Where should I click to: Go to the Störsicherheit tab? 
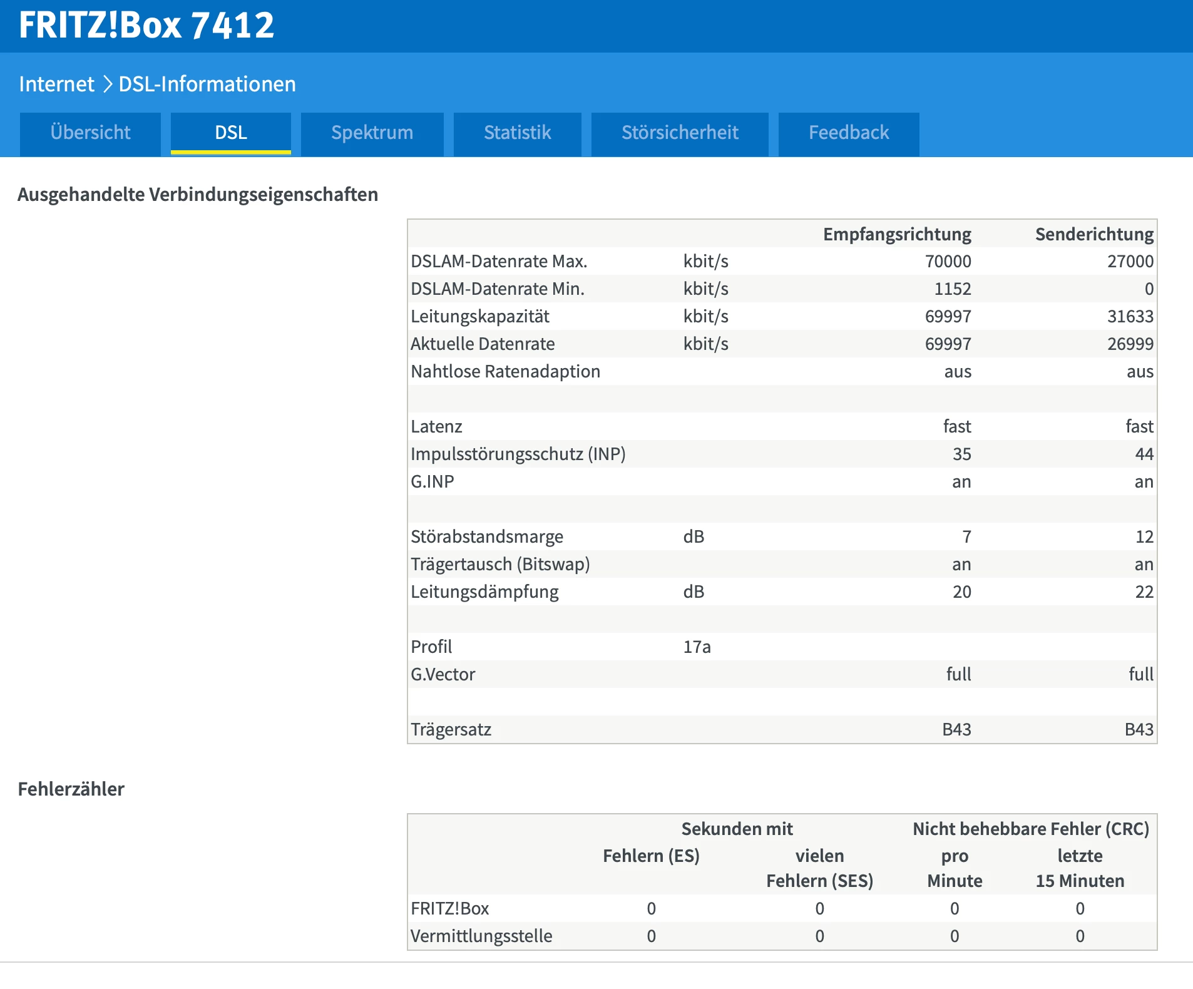680,133
